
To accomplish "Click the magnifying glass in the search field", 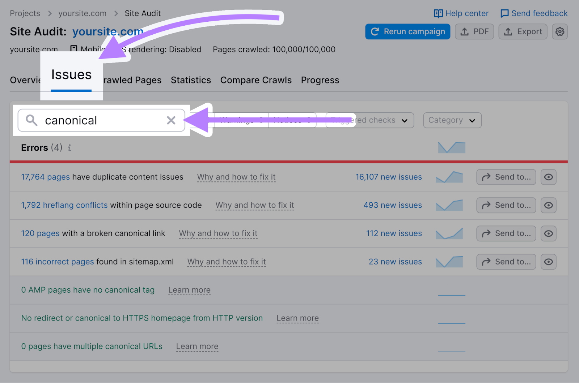I will coord(31,120).
